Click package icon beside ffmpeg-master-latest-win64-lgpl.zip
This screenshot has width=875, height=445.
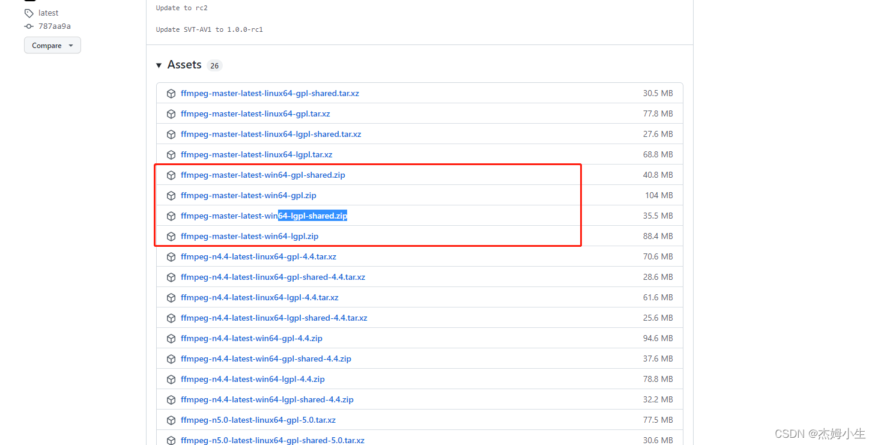171,237
